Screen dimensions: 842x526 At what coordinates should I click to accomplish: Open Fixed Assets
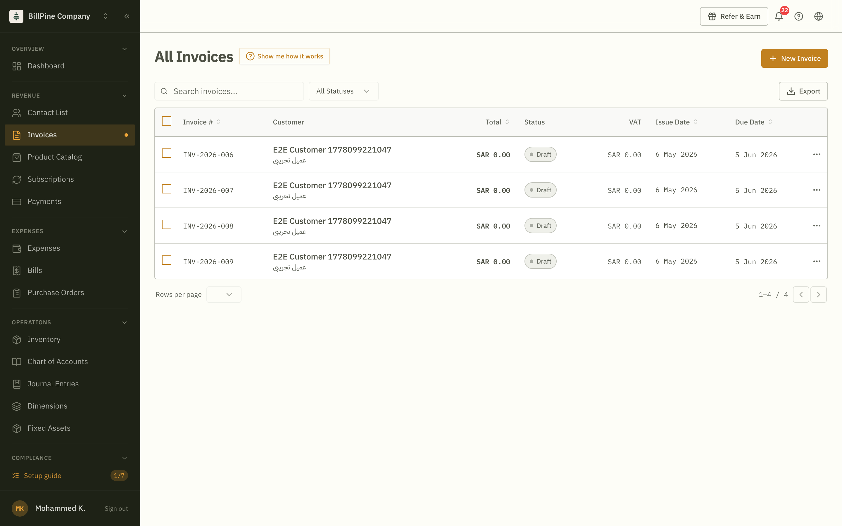click(x=70, y=429)
